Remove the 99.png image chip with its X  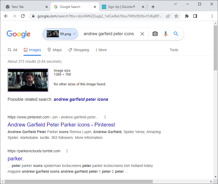coord(74,34)
